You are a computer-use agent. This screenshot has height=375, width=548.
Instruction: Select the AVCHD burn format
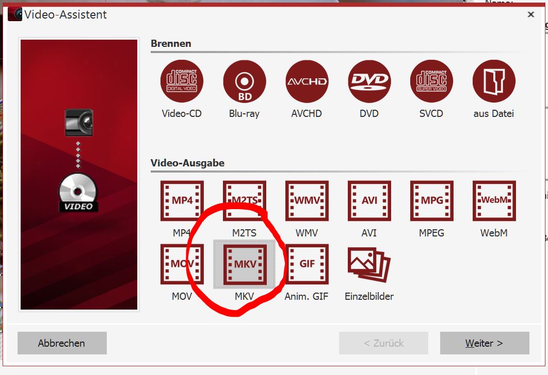pyautogui.click(x=307, y=81)
